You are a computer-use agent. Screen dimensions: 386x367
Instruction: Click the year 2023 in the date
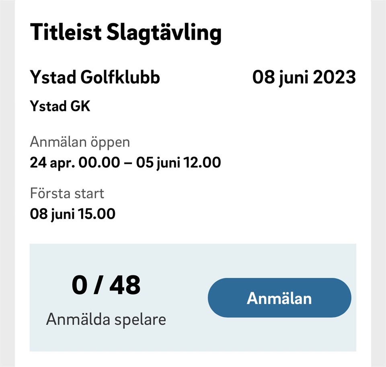pyautogui.click(x=334, y=77)
